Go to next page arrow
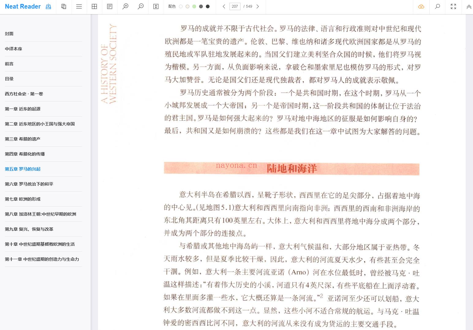This screenshot has width=473, height=330. [258, 6]
